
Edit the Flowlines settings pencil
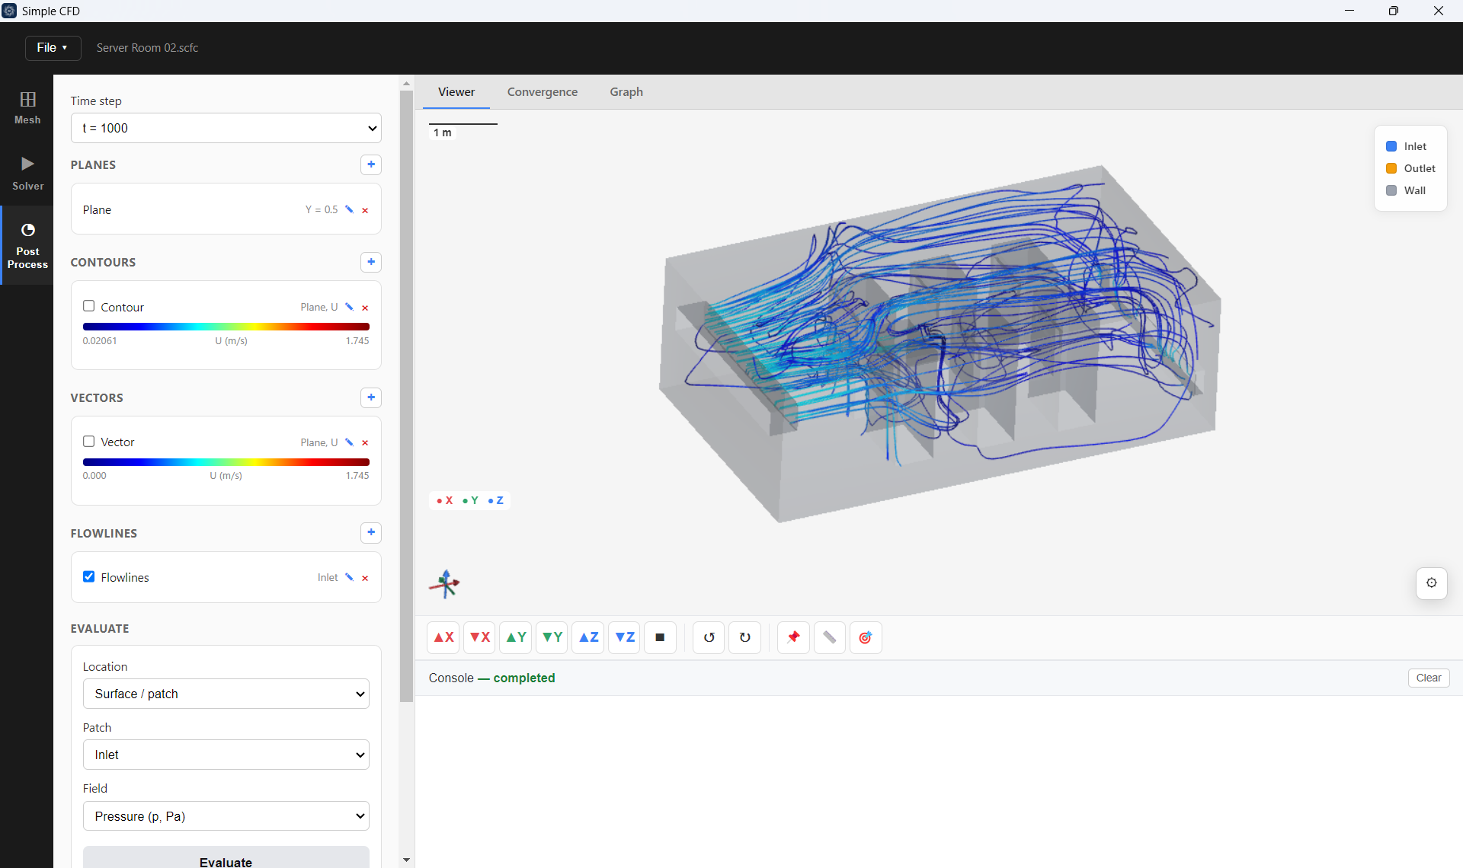click(x=349, y=577)
